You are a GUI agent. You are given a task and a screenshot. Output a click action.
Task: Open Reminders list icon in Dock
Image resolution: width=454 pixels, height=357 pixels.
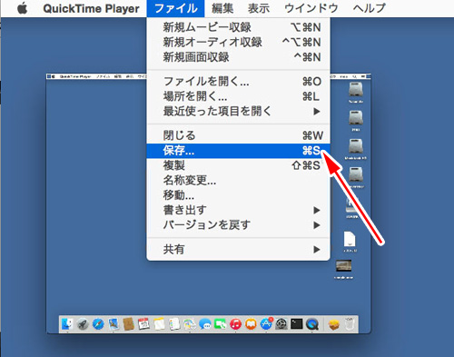coord(174,324)
